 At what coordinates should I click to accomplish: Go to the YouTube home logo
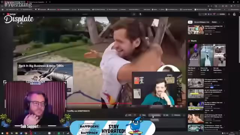(x=11, y=14)
